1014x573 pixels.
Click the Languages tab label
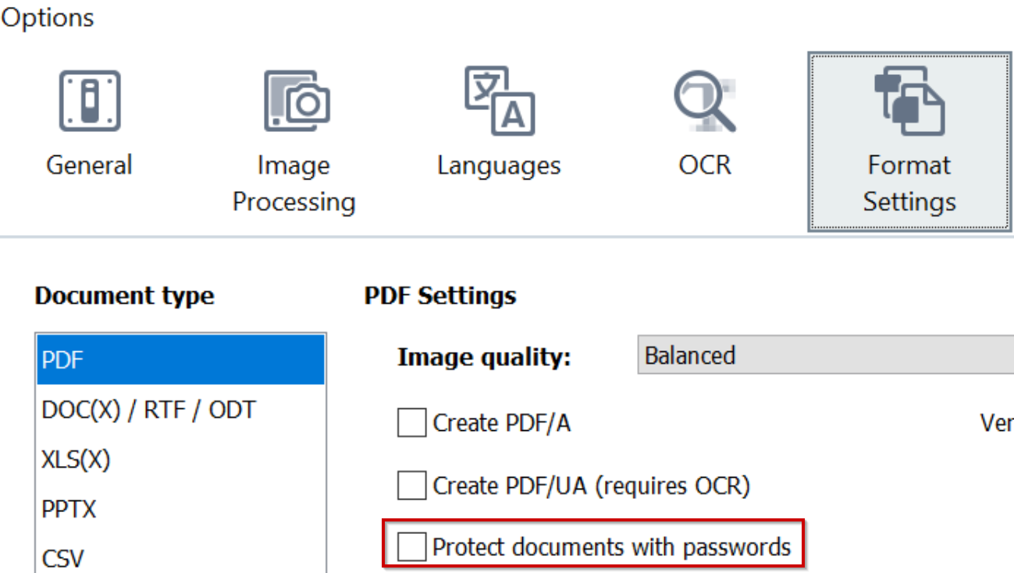tap(499, 165)
